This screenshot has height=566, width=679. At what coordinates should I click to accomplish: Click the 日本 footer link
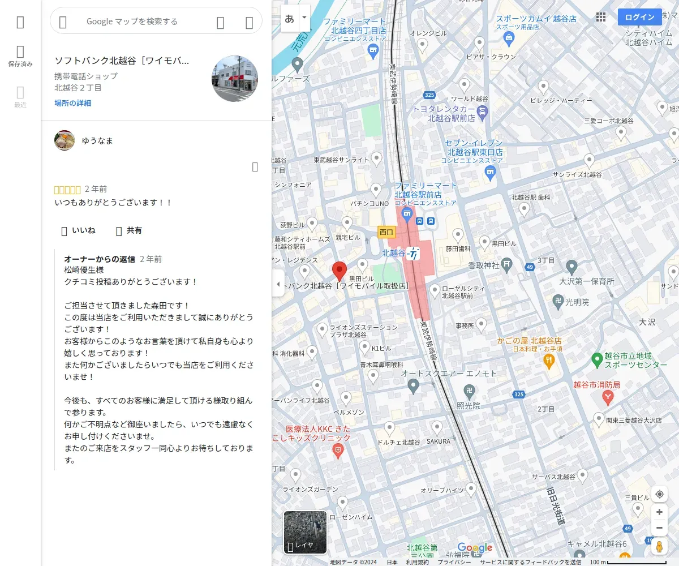(392, 562)
